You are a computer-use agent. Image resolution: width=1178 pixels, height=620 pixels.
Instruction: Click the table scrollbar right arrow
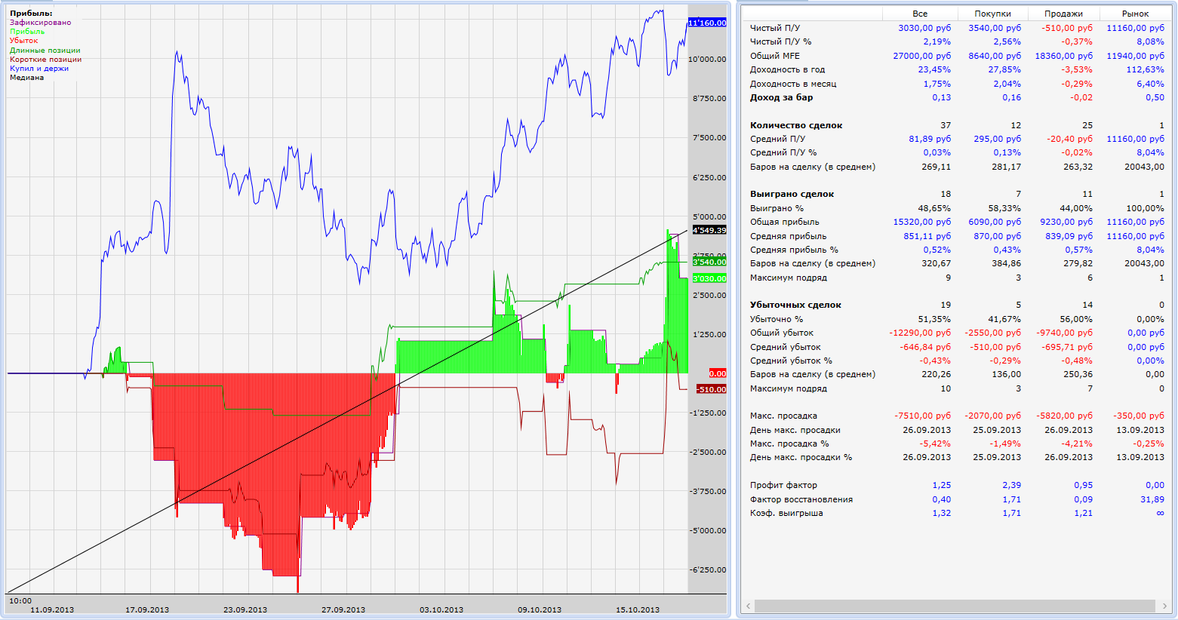(1165, 606)
